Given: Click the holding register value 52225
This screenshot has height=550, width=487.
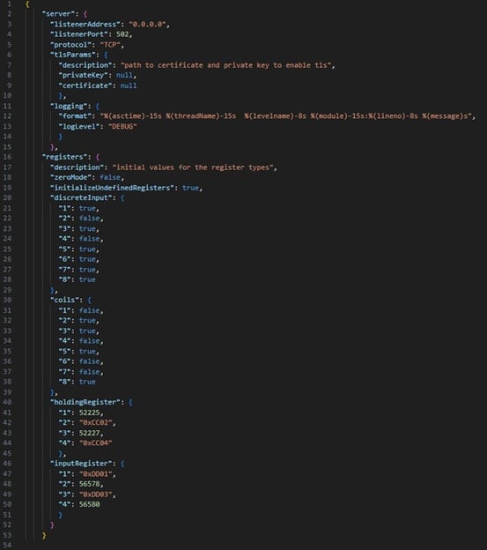Looking at the screenshot, I should [x=89, y=412].
